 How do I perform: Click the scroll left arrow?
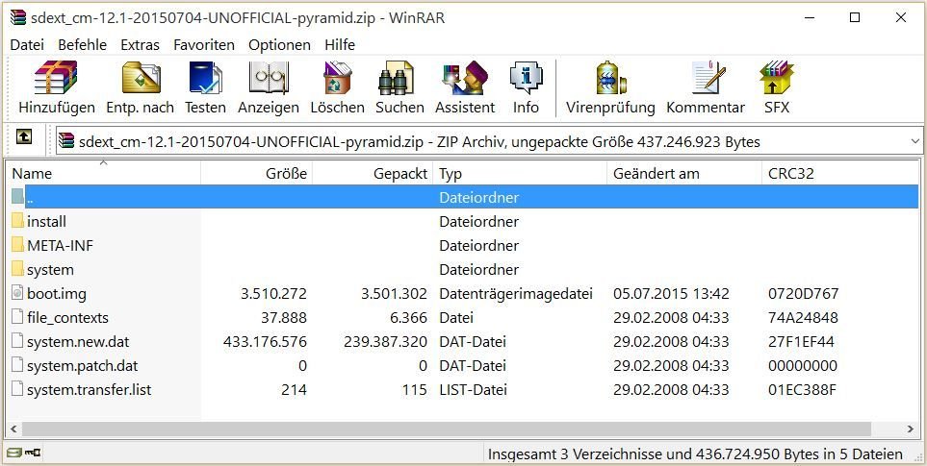pos(14,429)
